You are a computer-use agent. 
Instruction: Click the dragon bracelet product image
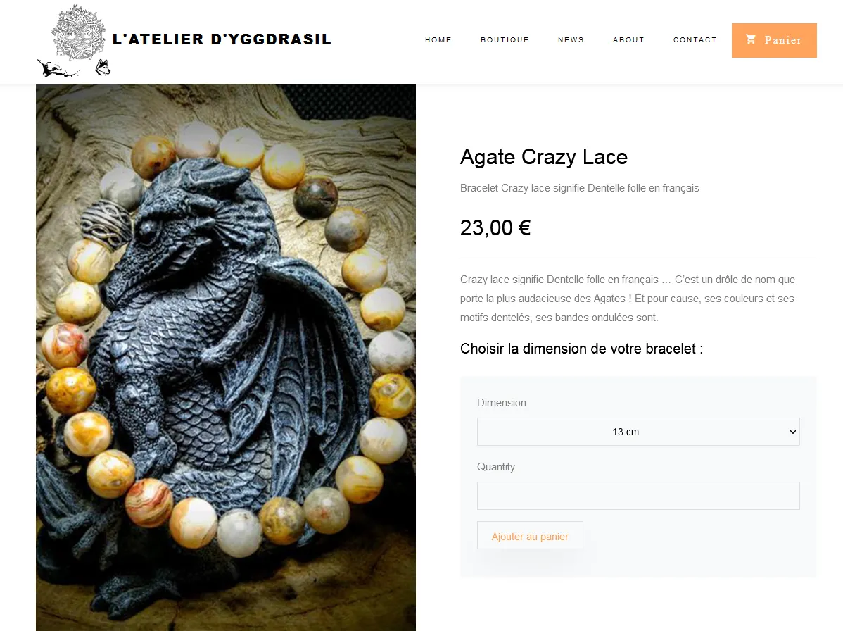coord(226,357)
